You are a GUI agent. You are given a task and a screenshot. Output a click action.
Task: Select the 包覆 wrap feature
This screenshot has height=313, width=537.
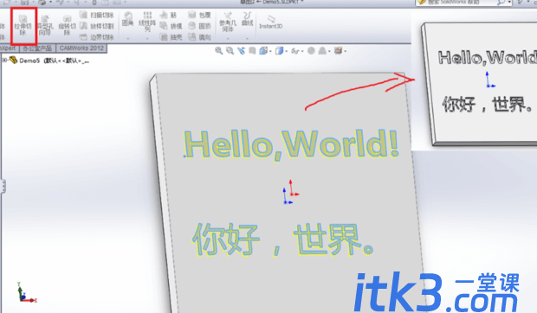click(x=199, y=15)
